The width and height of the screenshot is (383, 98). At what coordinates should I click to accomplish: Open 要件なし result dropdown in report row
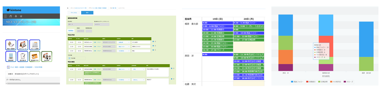click(x=138, y=80)
